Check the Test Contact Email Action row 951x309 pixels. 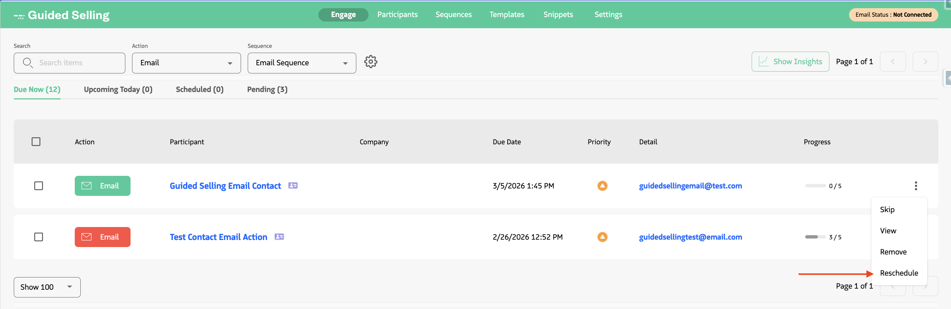[x=39, y=237]
